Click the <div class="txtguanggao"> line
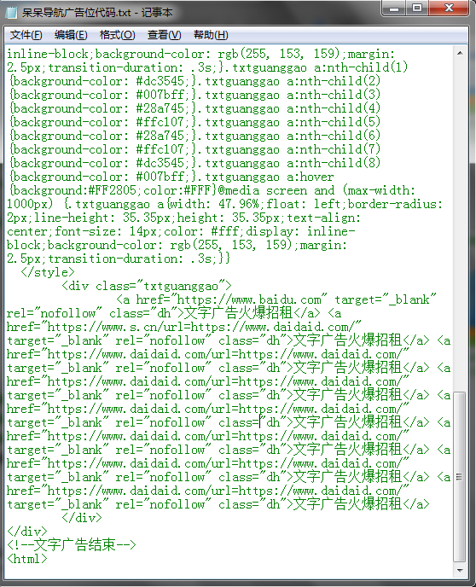The height and width of the screenshot is (587, 476). pos(147,287)
